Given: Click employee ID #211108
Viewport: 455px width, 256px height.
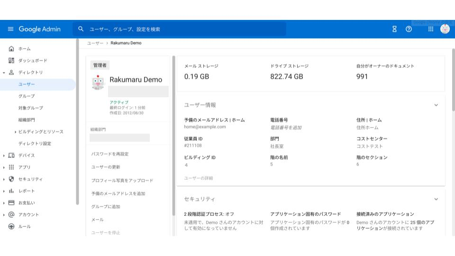Looking at the screenshot, I should pos(193,146).
